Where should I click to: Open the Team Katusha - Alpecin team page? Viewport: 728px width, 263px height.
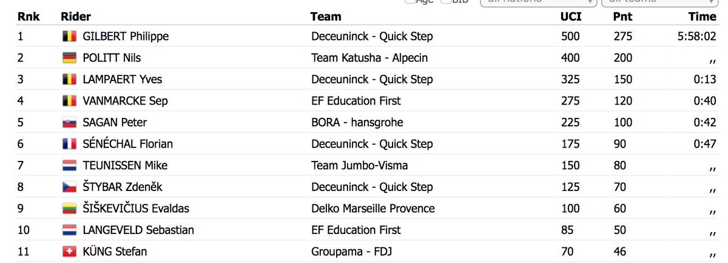[369, 58]
